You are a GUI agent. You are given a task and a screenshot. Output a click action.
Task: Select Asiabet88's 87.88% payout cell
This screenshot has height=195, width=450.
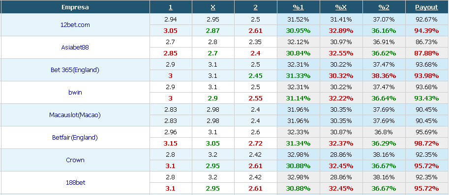(426, 53)
